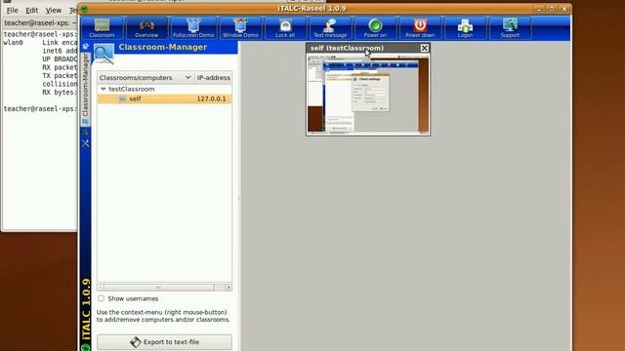This screenshot has height=351, width=625.
Task: Open the snapshots side panel icon
Action: [x=85, y=133]
